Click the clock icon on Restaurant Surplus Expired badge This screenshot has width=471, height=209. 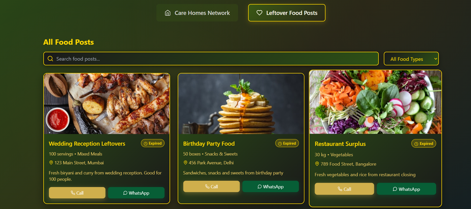416,144
